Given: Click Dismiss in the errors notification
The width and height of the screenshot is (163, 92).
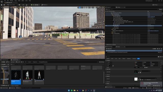Looking at the screenshot, I should tap(149, 86).
